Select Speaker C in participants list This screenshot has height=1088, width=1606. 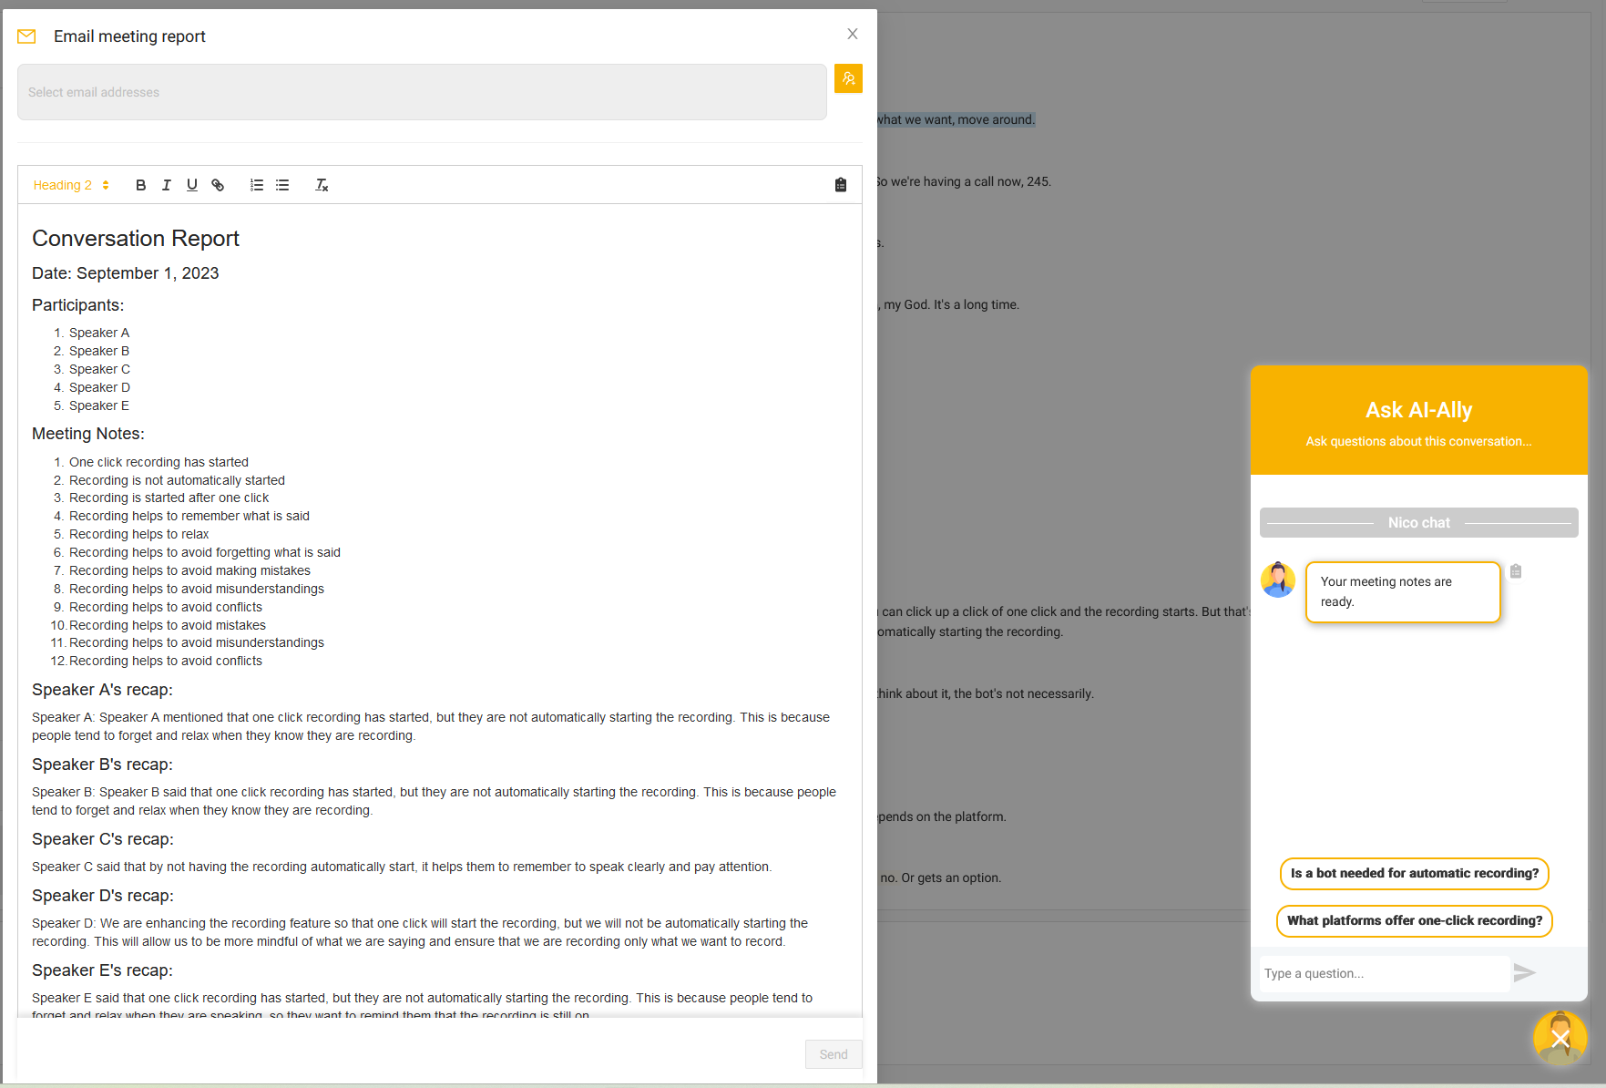[x=99, y=369]
